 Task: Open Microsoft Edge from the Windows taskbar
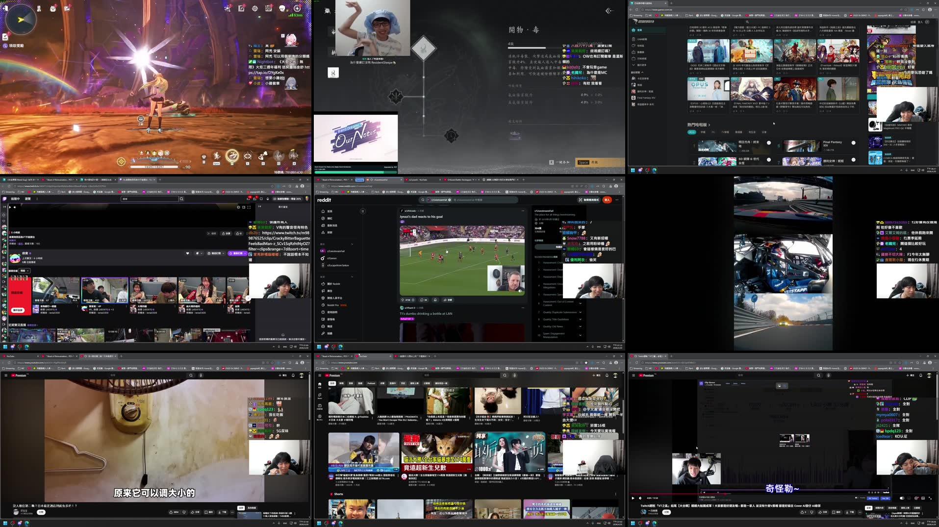point(654,171)
